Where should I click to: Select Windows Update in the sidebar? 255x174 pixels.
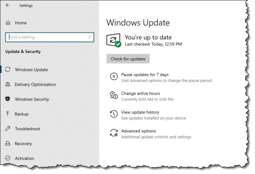(31, 70)
